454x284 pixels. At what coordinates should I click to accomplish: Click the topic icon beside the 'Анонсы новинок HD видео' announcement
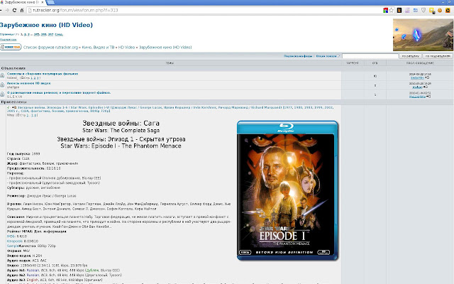(2, 85)
